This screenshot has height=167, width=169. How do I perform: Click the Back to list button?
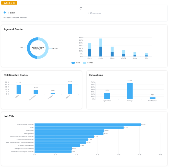(x=9, y=3)
